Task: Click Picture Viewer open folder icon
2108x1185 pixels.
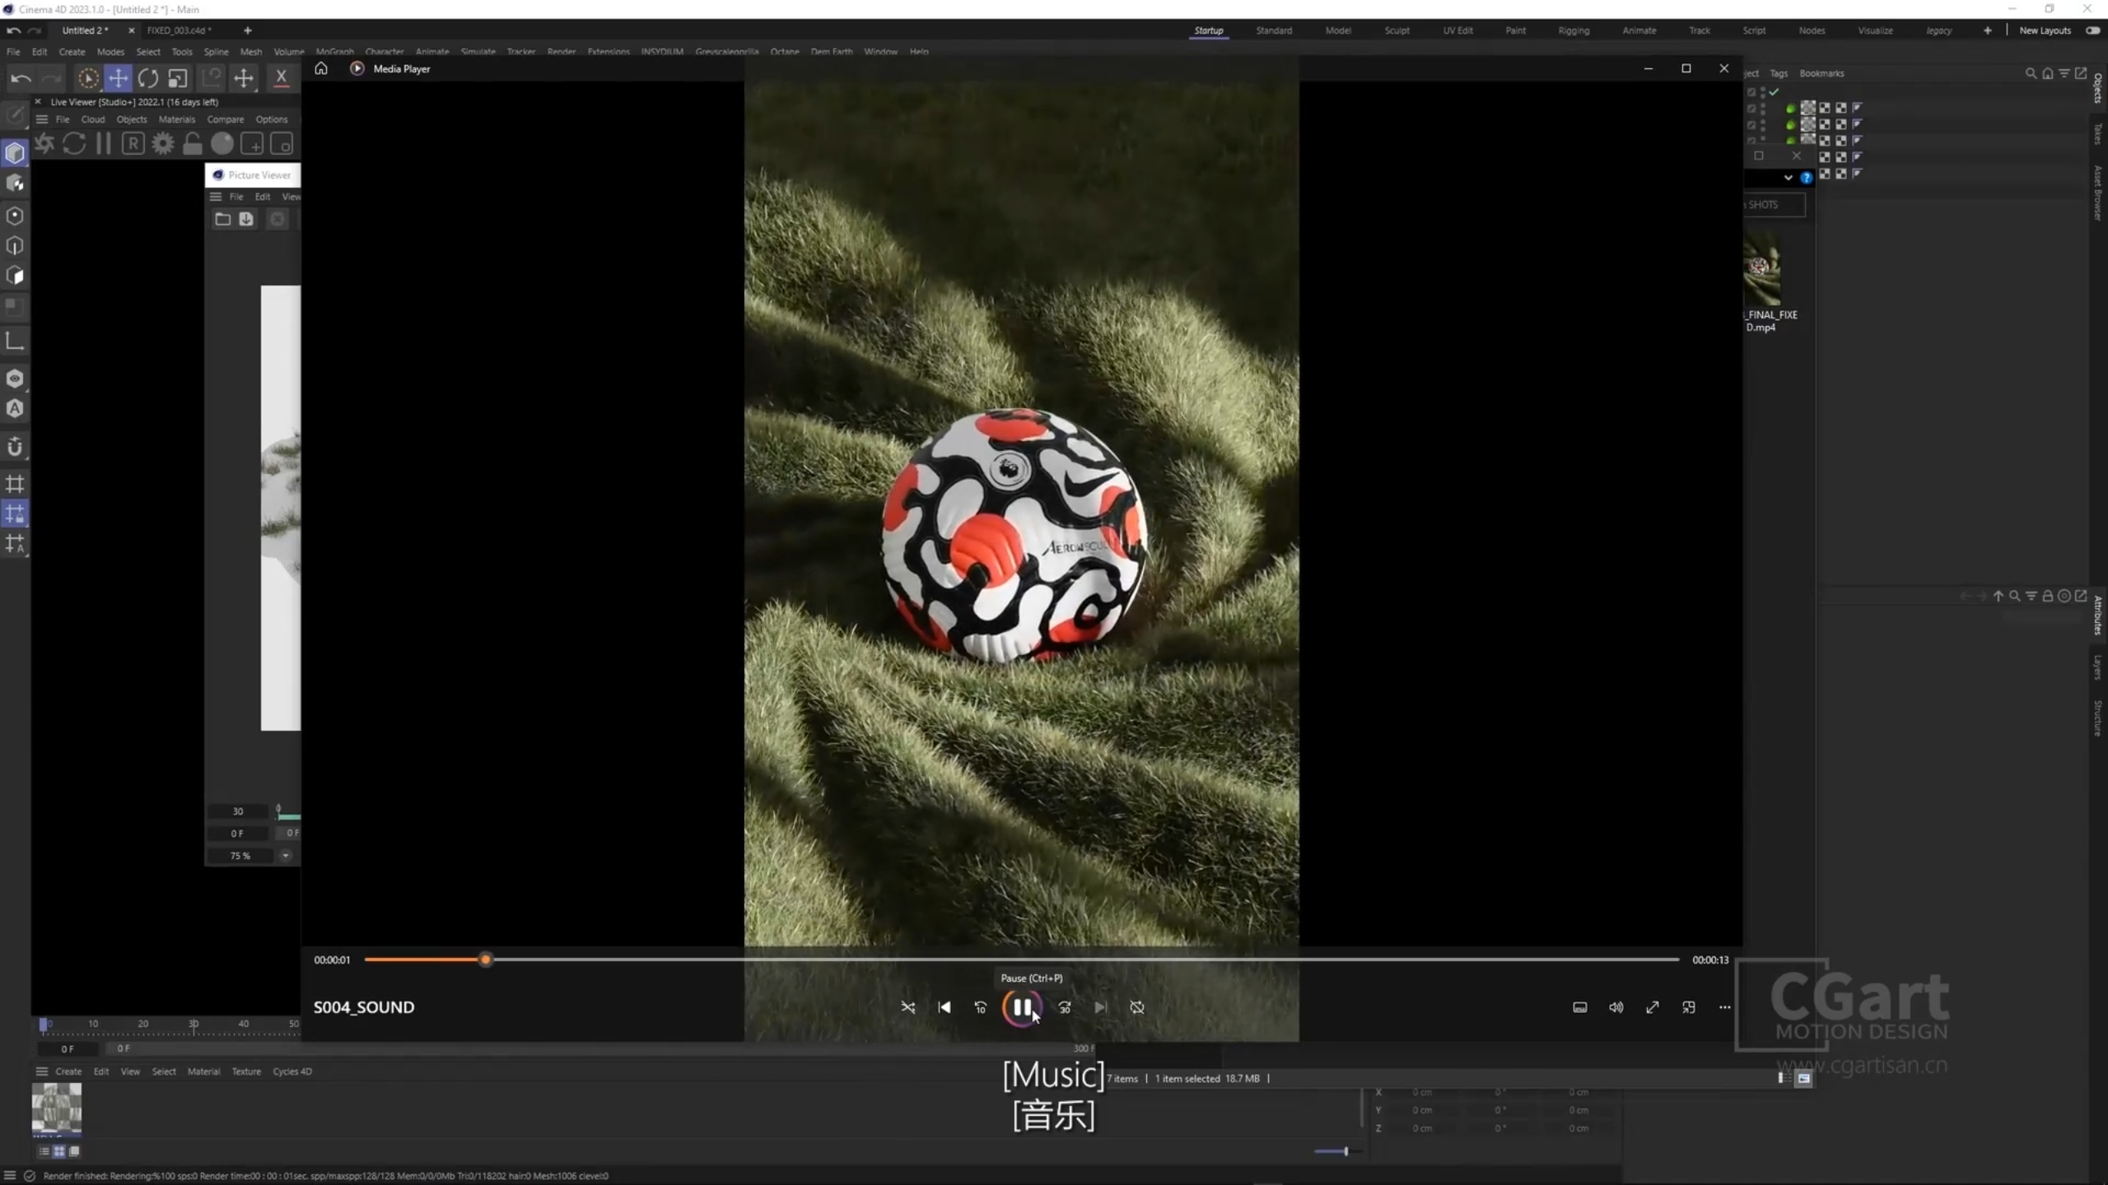Action: coord(222,219)
